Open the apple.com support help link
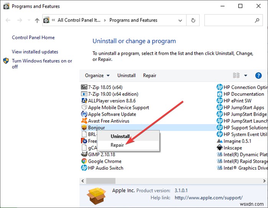 click(209, 198)
